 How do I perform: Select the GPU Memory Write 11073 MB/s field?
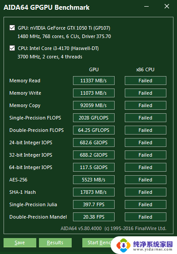pyautogui.click(x=94, y=93)
